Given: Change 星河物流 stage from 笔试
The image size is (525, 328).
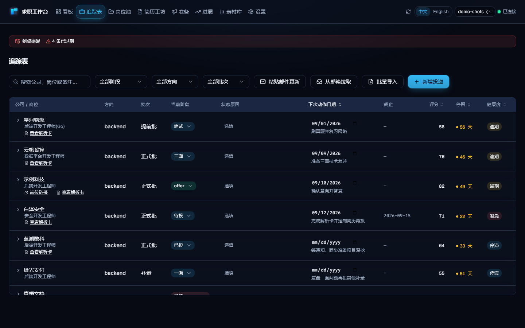Looking at the screenshot, I should point(183,126).
